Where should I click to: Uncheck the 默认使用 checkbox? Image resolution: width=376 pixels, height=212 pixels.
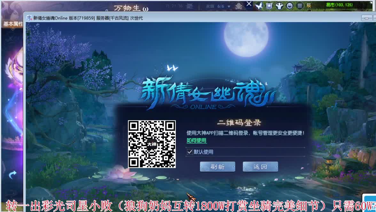pyautogui.click(x=190, y=152)
